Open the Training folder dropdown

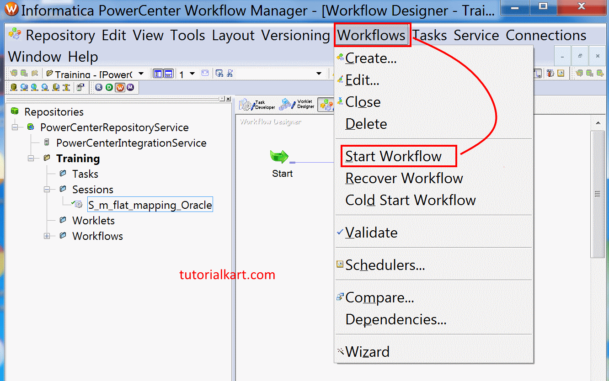(141, 73)
